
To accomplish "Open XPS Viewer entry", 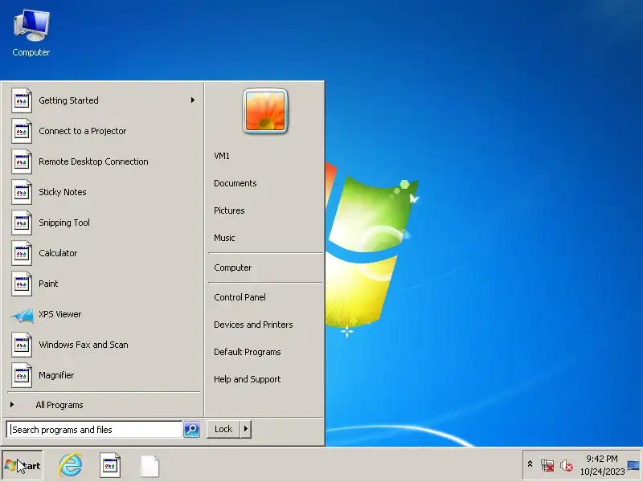I will tap(103, 314).
